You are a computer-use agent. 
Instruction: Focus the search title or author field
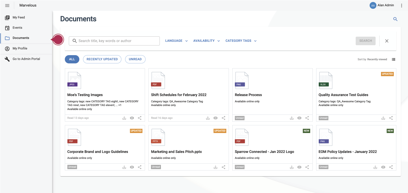click(x=114, y=41)
